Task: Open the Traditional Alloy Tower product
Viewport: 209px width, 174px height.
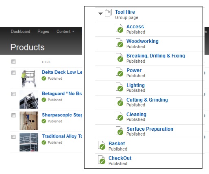Action: 62,136
